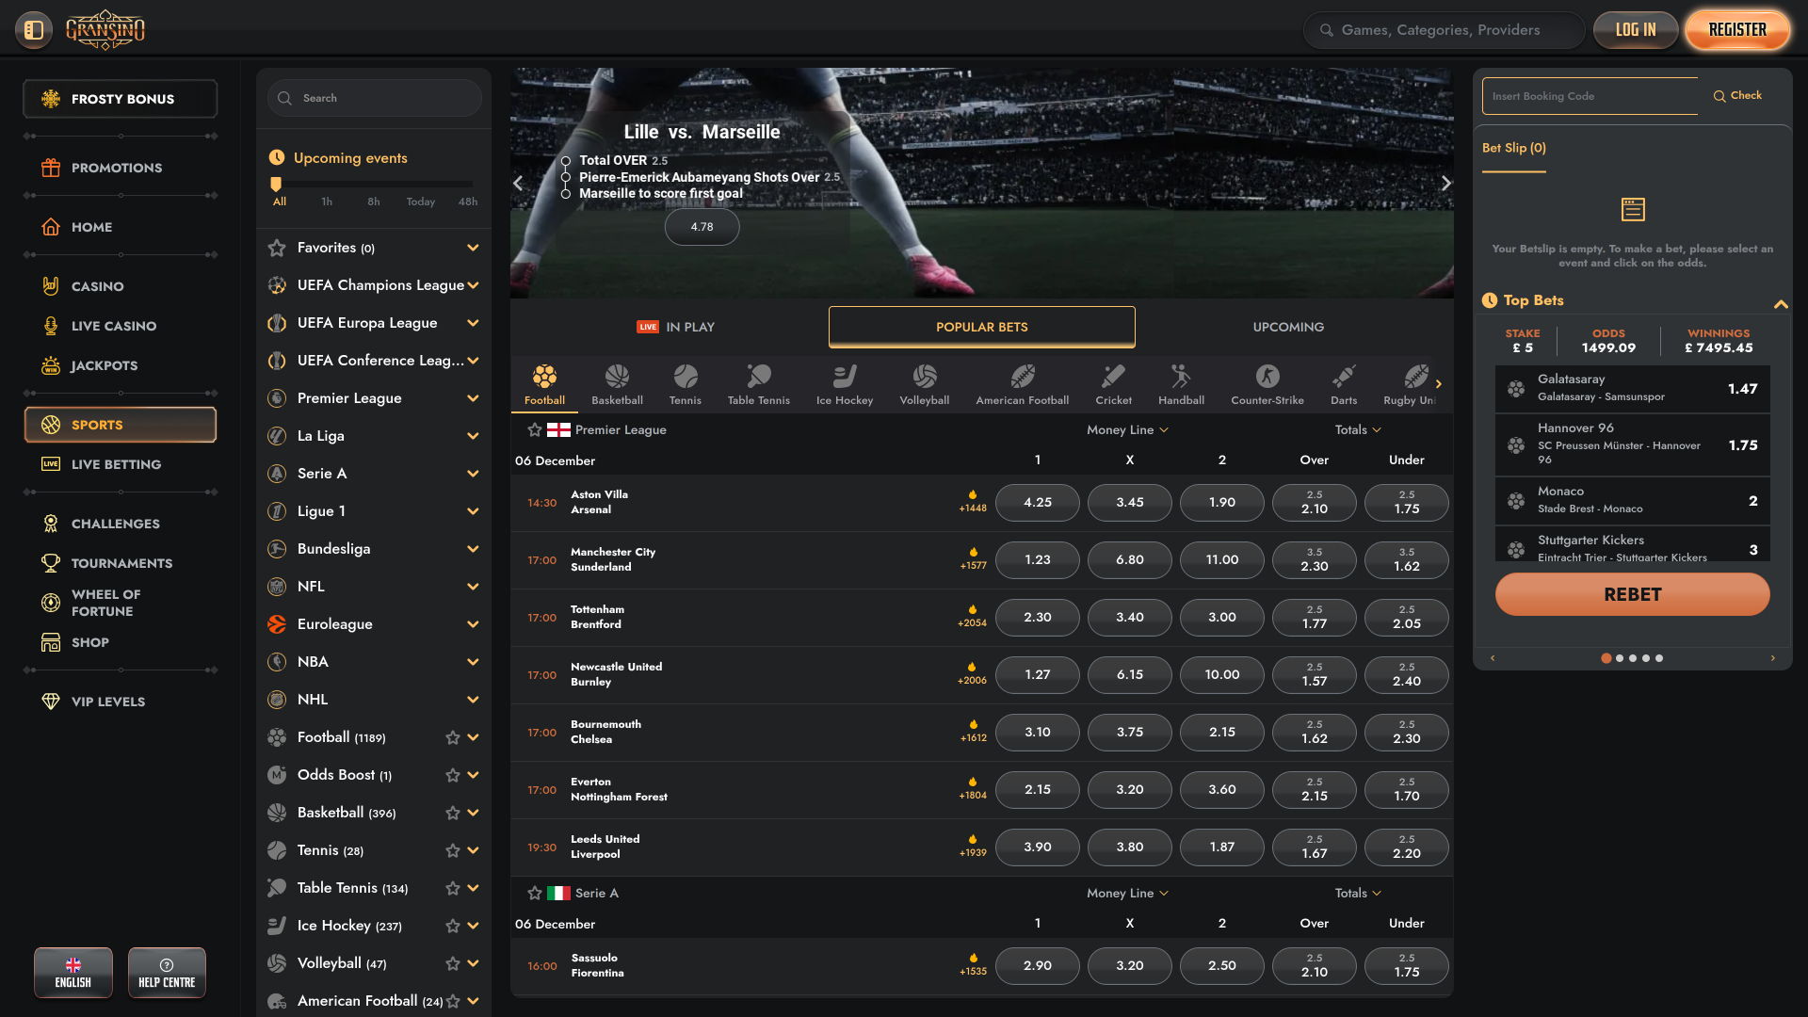Click the Sports basketball icon in the sidebar
The height and width of the screenshot is (1017, 1808).
point(52,424)
